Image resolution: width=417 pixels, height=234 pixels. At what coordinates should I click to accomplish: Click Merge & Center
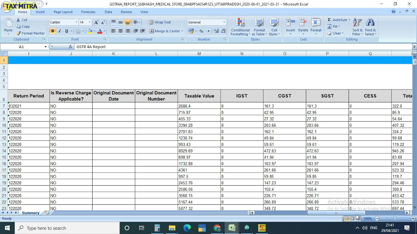click(165, 31)
